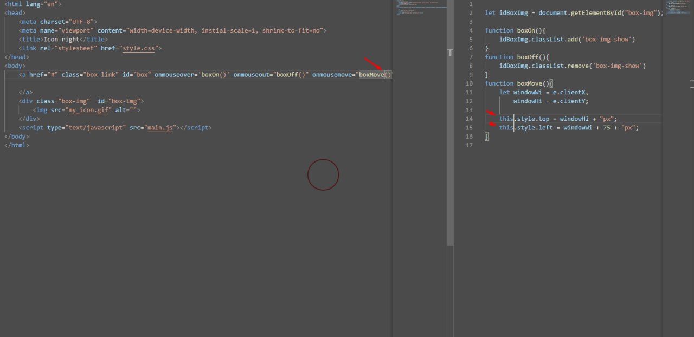Click the "box link" class value
The height and width of the screenshot is (337, 694).
pos(101,75)
